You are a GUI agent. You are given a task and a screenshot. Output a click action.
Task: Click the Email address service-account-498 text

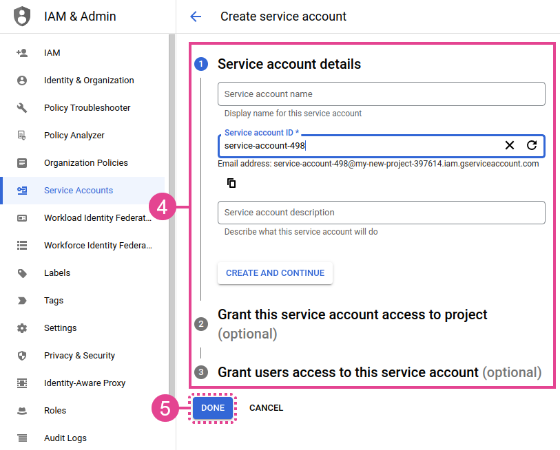(378, 164)
